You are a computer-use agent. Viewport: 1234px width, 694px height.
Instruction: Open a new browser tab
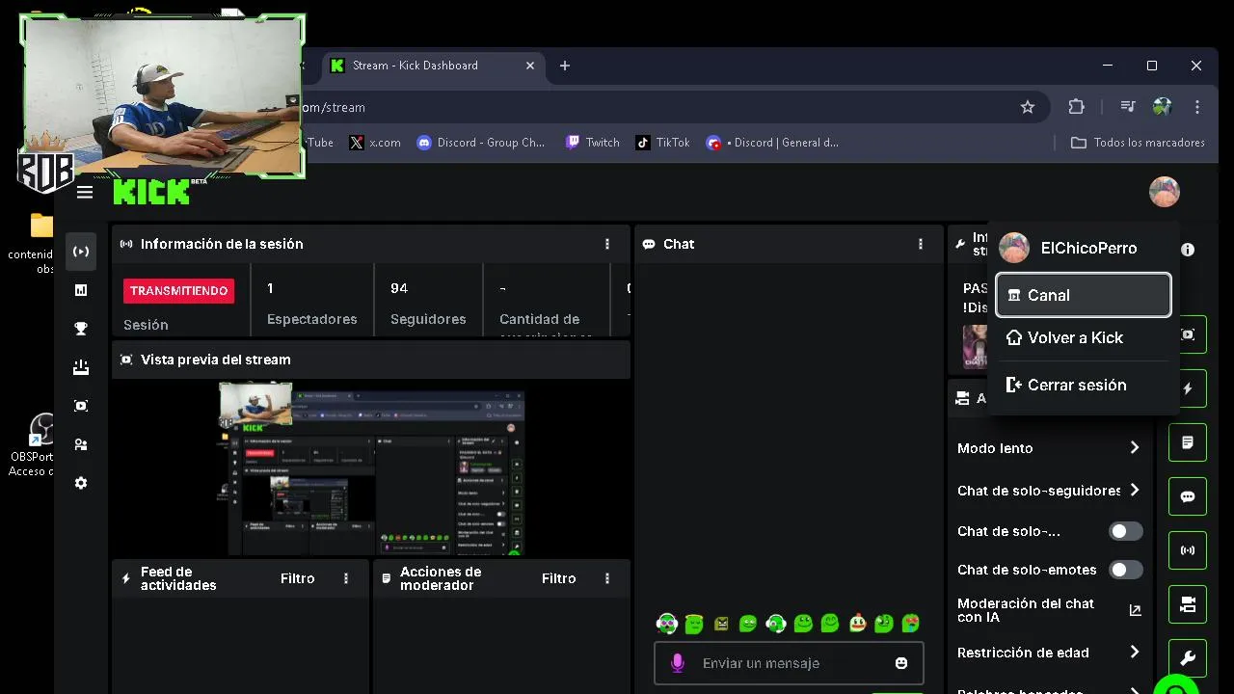(565, 66)
